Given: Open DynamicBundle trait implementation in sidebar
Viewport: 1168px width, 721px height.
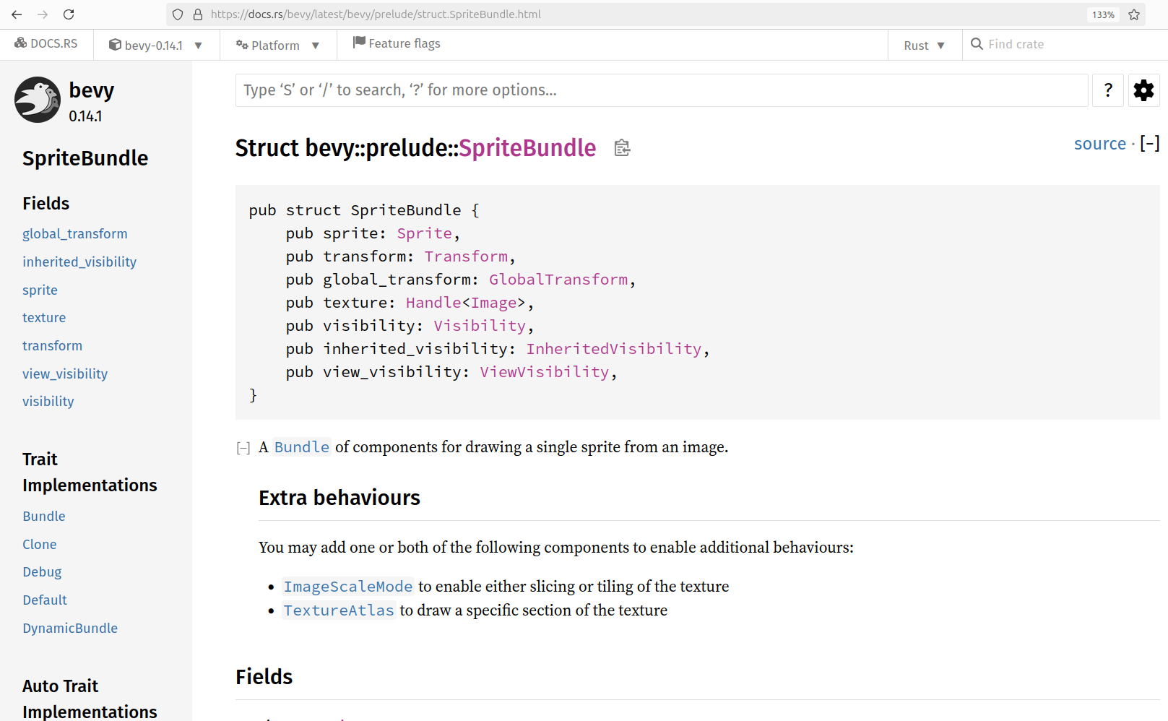Looking at the screenshot, I should pyautogui.click(x=70, y=628).
